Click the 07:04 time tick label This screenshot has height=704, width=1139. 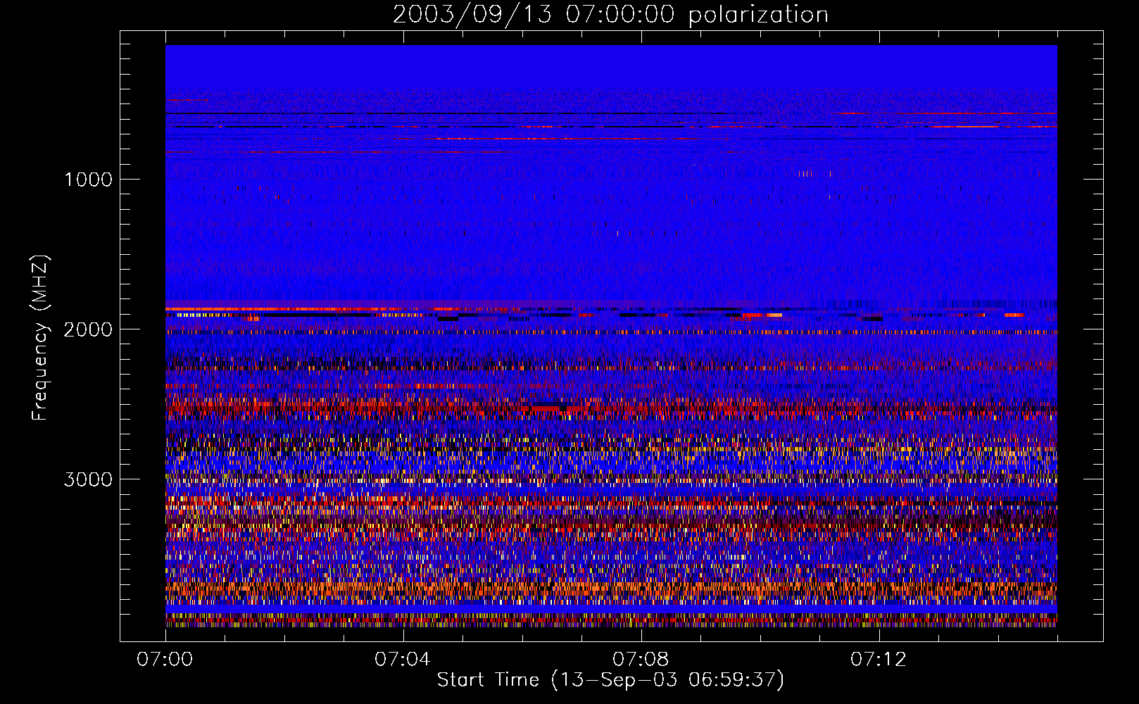tap(403, 660)
